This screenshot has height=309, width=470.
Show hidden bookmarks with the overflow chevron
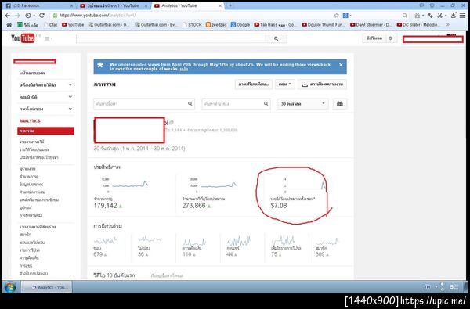(448, 25)
